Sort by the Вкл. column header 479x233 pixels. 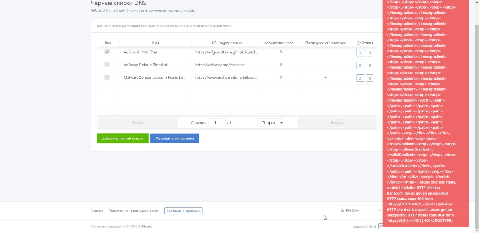108,43
